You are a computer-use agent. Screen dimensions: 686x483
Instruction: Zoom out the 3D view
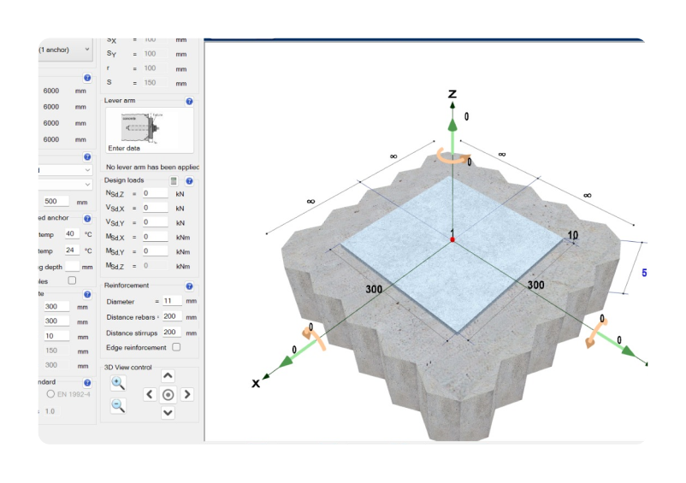pyautogui.click(x=118, y=405)
